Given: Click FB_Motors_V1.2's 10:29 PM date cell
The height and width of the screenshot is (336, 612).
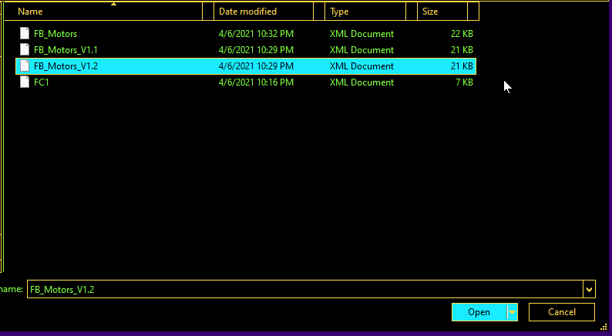Looking at the screenshot, I should pos(256,66).
